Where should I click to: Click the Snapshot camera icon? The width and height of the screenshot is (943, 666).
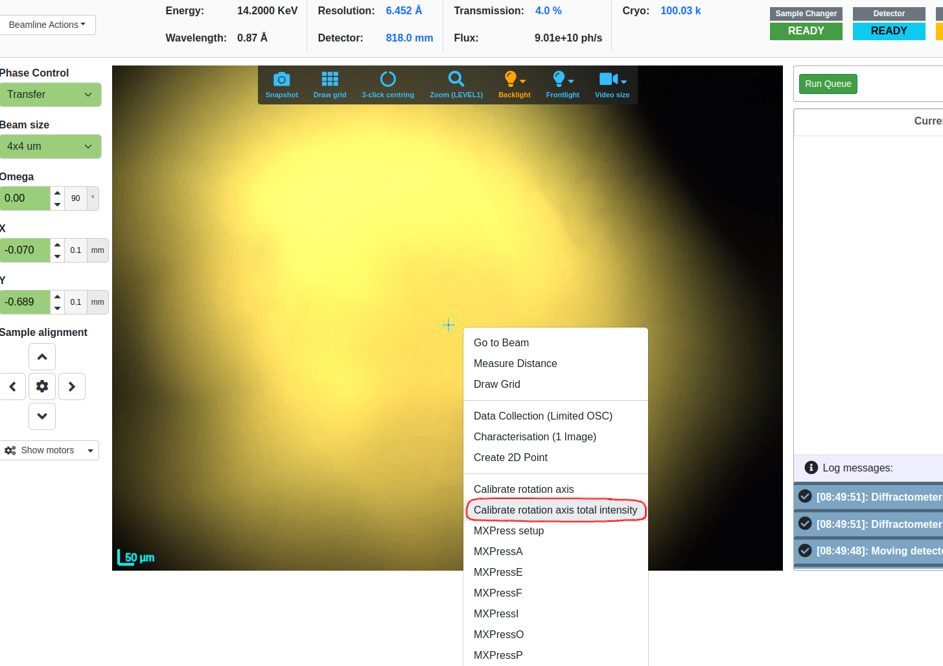[281, 80]
